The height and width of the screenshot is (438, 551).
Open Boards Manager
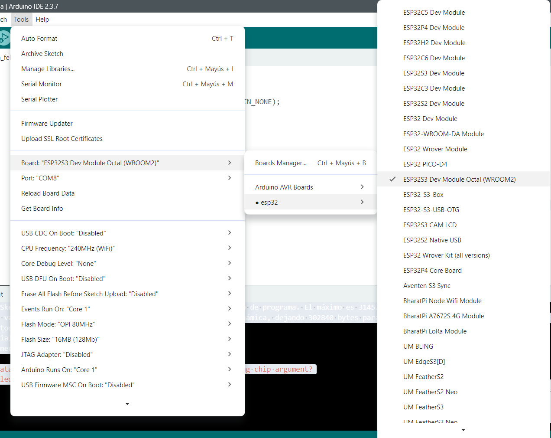[x=311, y=163]
